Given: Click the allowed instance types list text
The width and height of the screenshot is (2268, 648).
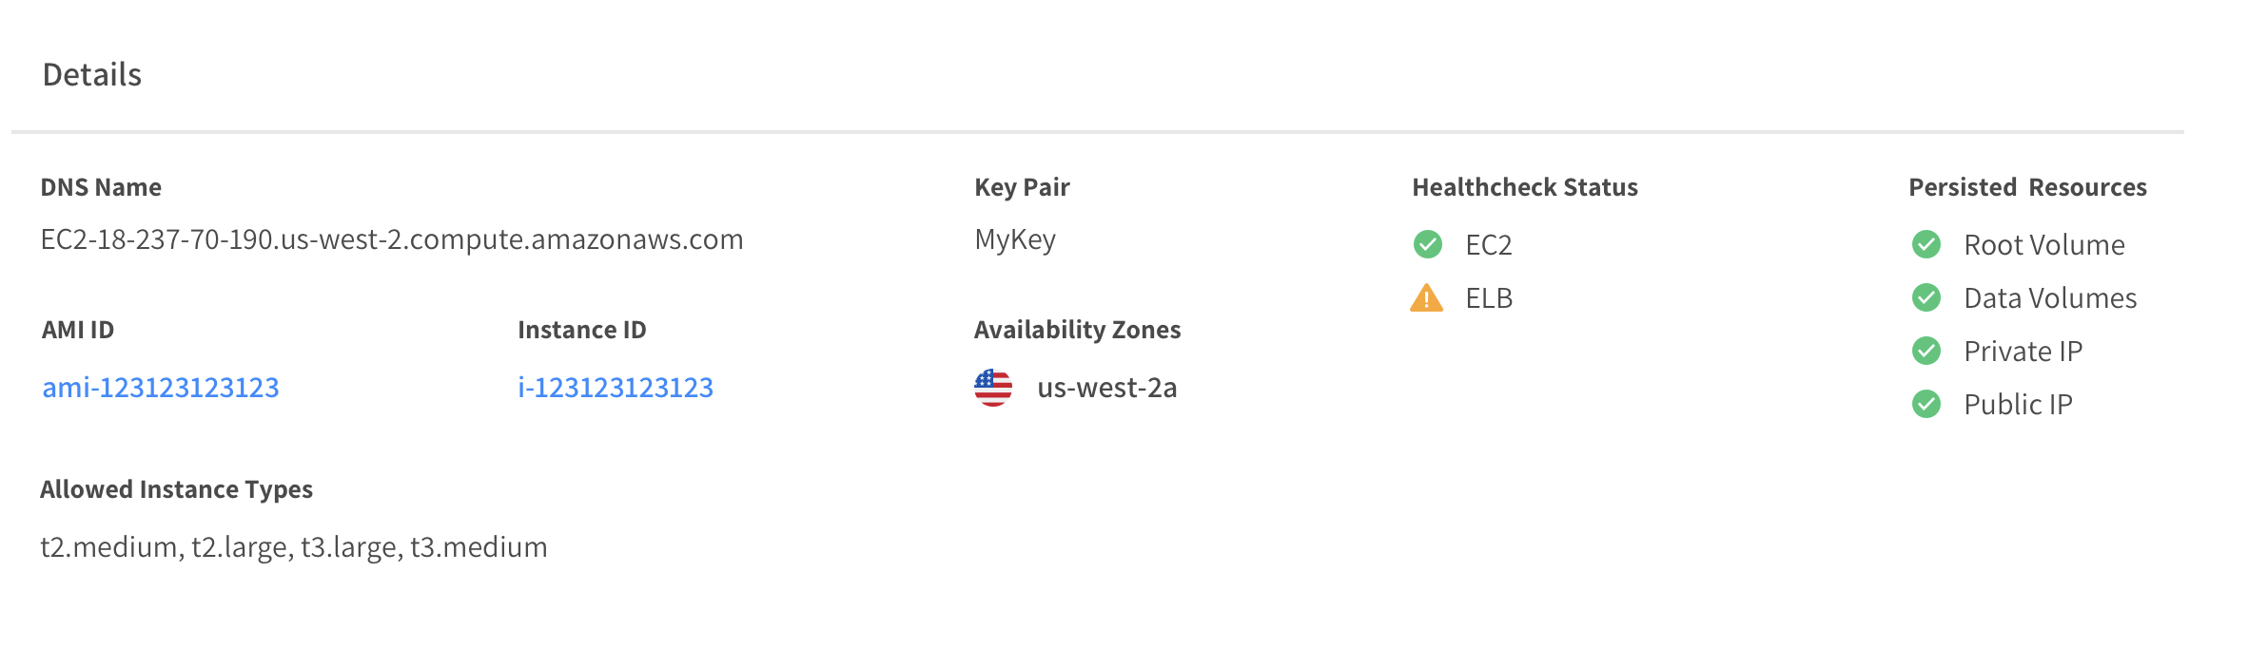Looking at the screenshot, I should pyautogui.click(x=293, y=547).
